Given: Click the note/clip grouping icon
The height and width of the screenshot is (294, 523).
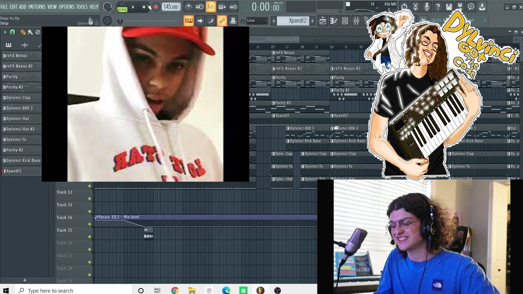Looking at the screenshot, I should (x=233, y=20).
